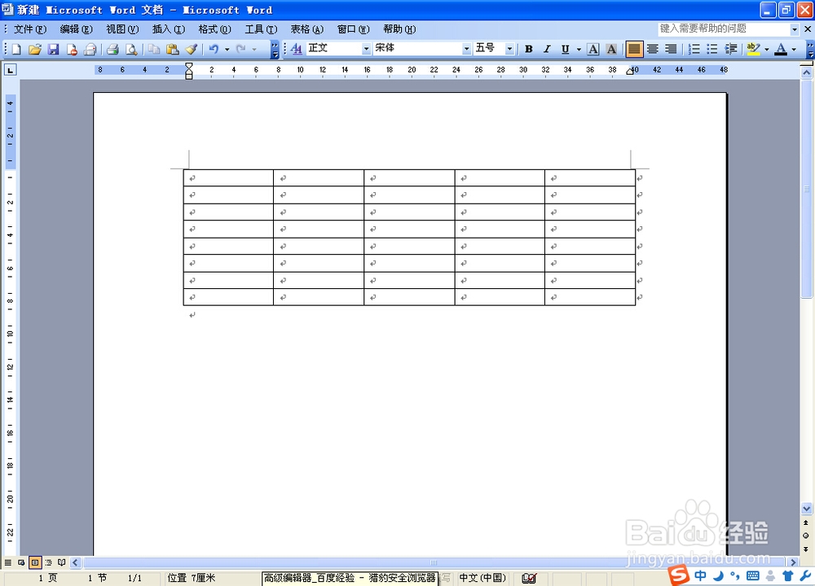This screenshot has height=586, width=815.
Task: Open underline style dropdown arrow
Action: coord(579,50)
